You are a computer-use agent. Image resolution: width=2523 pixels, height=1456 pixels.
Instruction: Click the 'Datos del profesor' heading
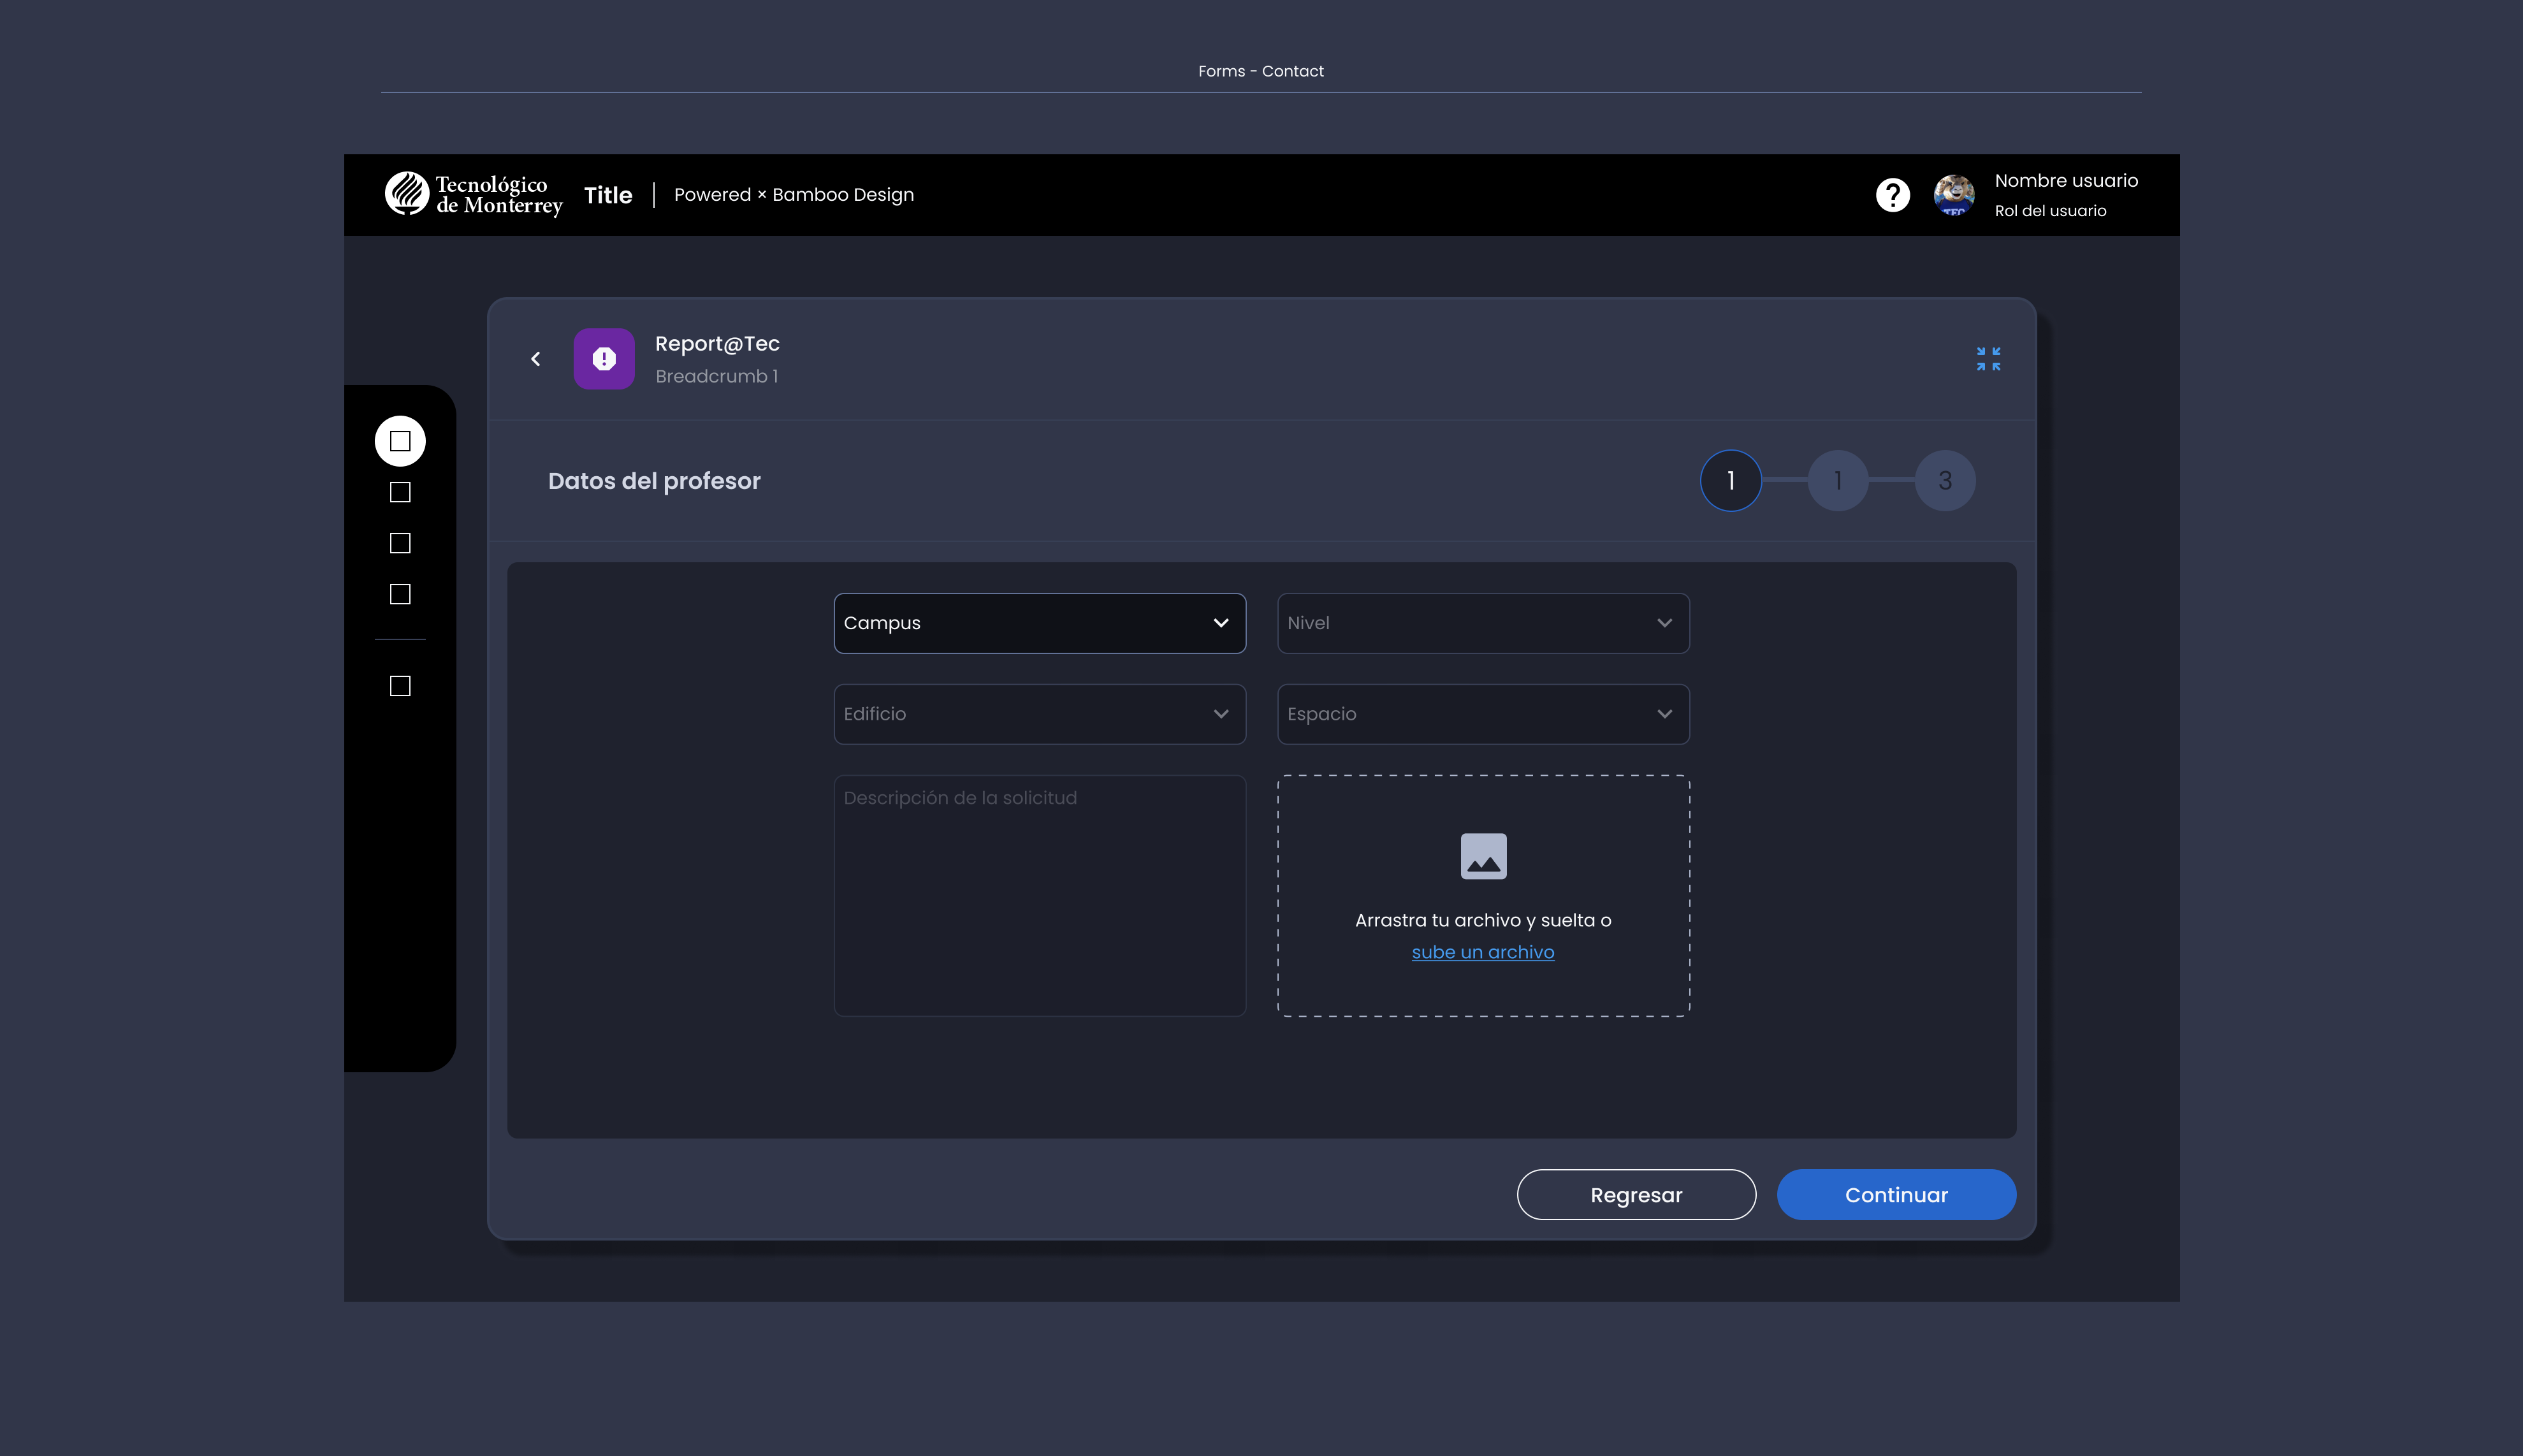[x=654, y=481]
